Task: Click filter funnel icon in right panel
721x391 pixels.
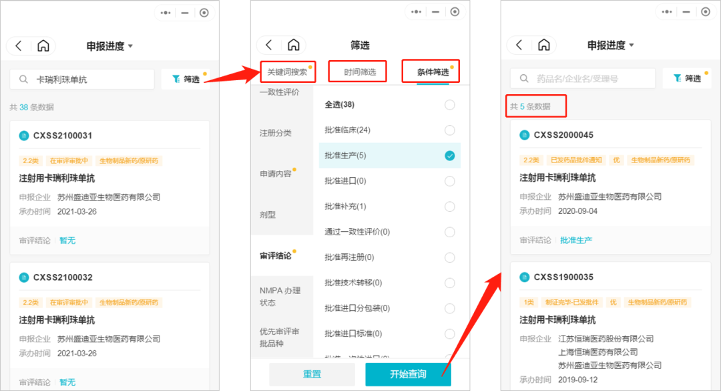Action: tap(677, 78)
